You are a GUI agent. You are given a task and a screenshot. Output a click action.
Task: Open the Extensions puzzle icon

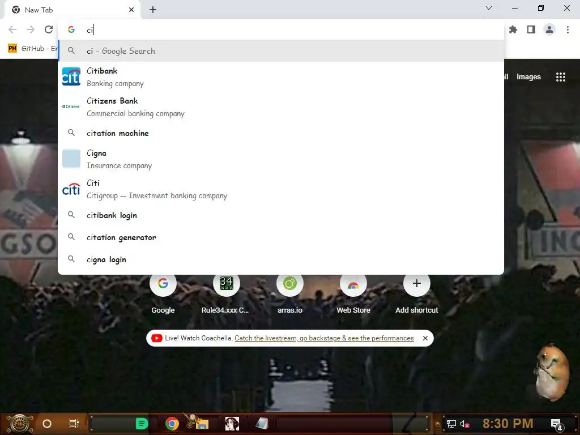tap(513, 29)
